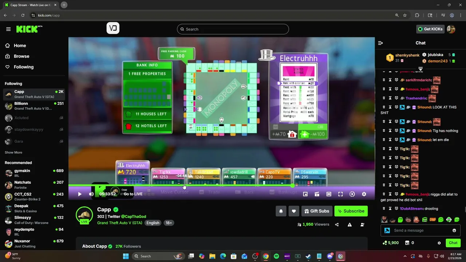This screenshot has width=466, height=262.
Task: Timeout Traehendrix using hourglass icon
Action: (390, 98)
